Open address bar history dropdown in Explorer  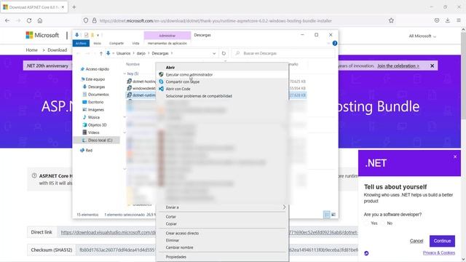pos(214,53)
